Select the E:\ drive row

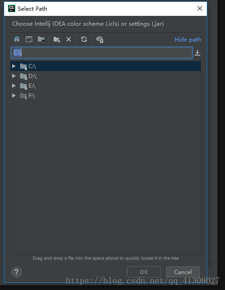[105, 85]
